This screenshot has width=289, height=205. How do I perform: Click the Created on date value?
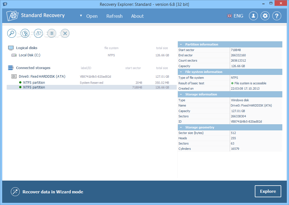pyautogui.click(x=245, y=88)
